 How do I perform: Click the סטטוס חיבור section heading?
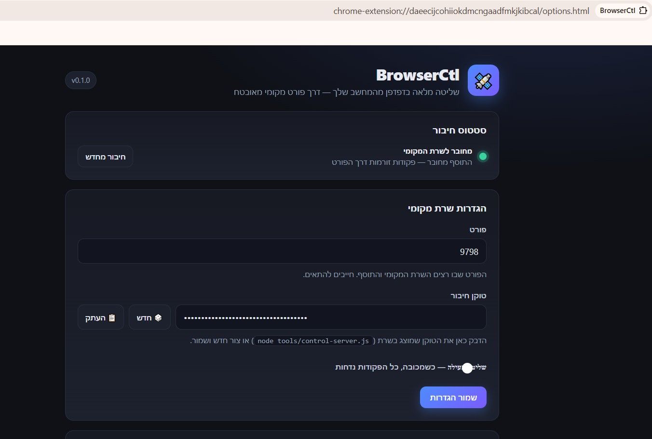[x=459, y=131]
